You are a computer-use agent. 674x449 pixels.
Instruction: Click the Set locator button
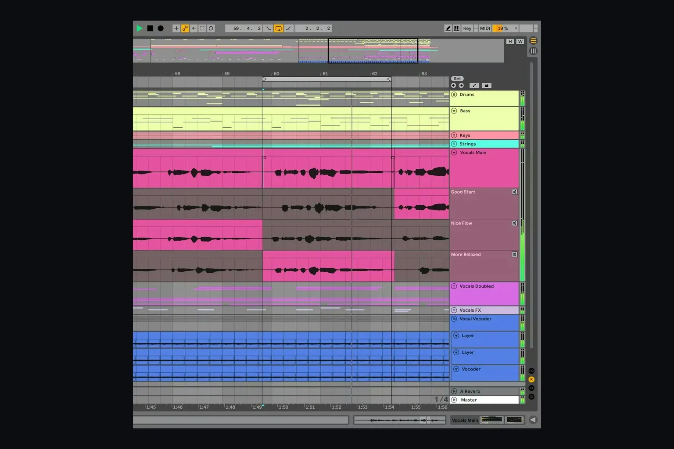pyautogui.click(x=457, y=79)
